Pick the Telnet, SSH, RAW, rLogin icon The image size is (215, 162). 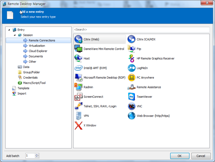[78, 106]
